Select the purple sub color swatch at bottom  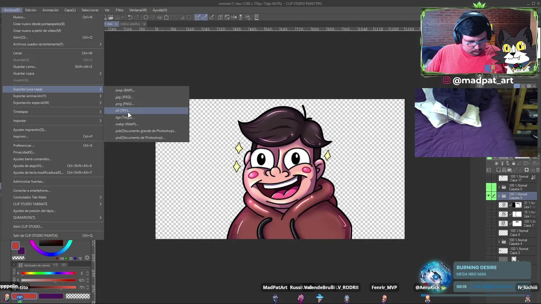tap(51, 296)
